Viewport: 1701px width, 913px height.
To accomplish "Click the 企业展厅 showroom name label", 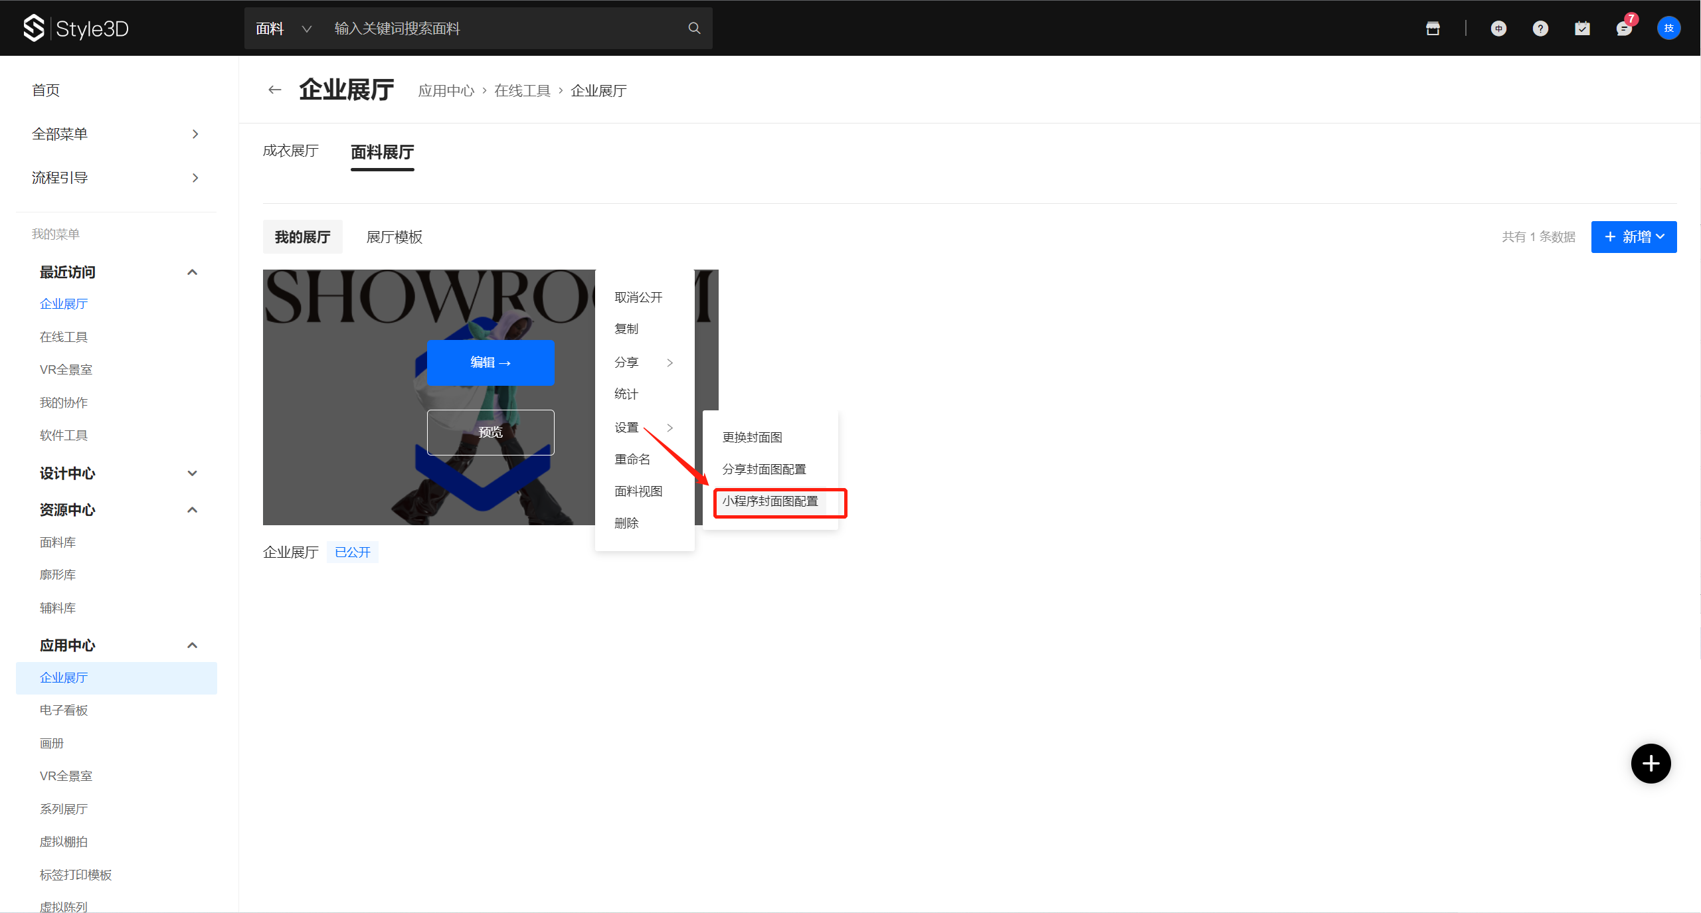I will (290, 552).
